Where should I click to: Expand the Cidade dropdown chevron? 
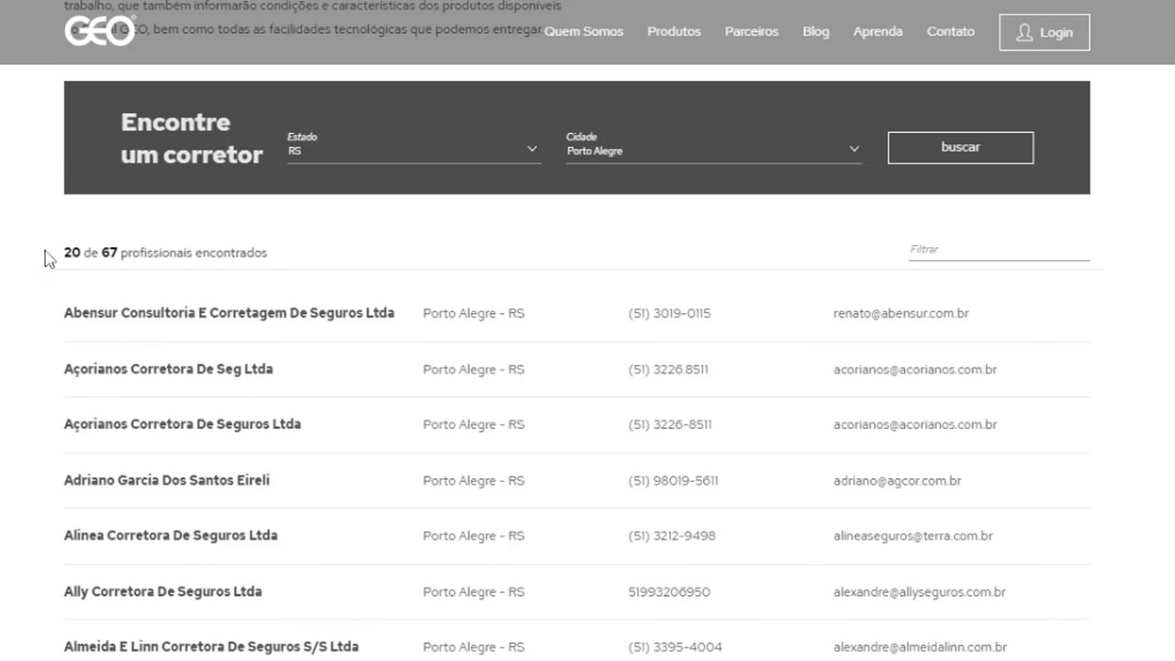coord(854,149)
